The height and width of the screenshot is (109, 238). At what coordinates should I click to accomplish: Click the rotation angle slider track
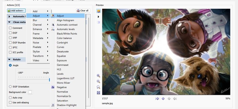click(33, 79)
